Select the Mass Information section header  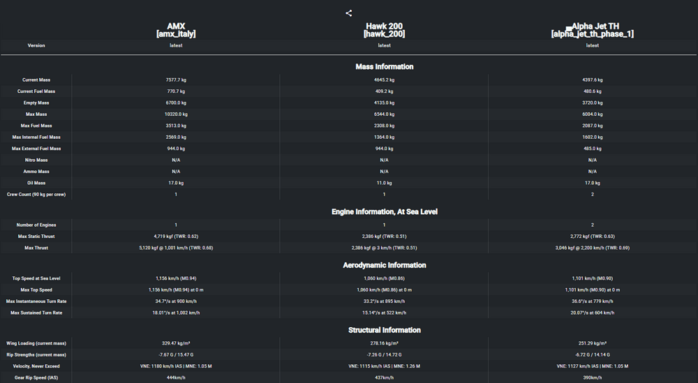384,67
